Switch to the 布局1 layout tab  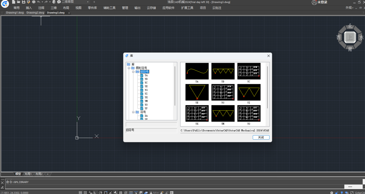28,174
